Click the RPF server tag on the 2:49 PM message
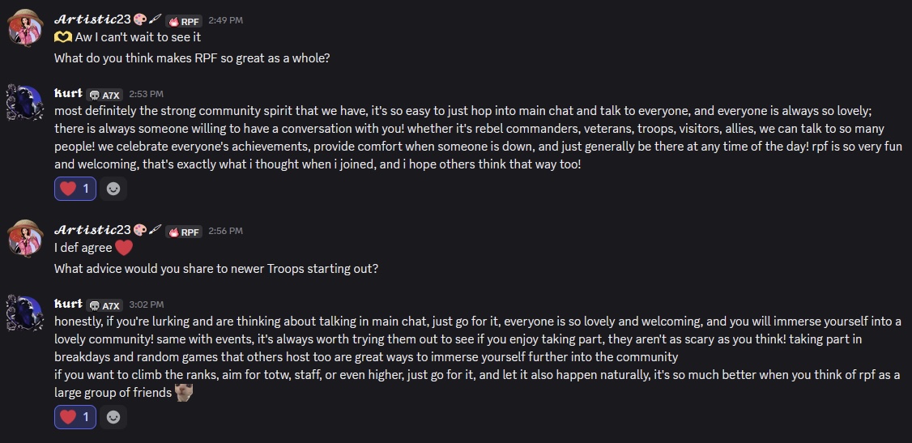The height and width of the screenshot is (443, 912). coord(184,20)
